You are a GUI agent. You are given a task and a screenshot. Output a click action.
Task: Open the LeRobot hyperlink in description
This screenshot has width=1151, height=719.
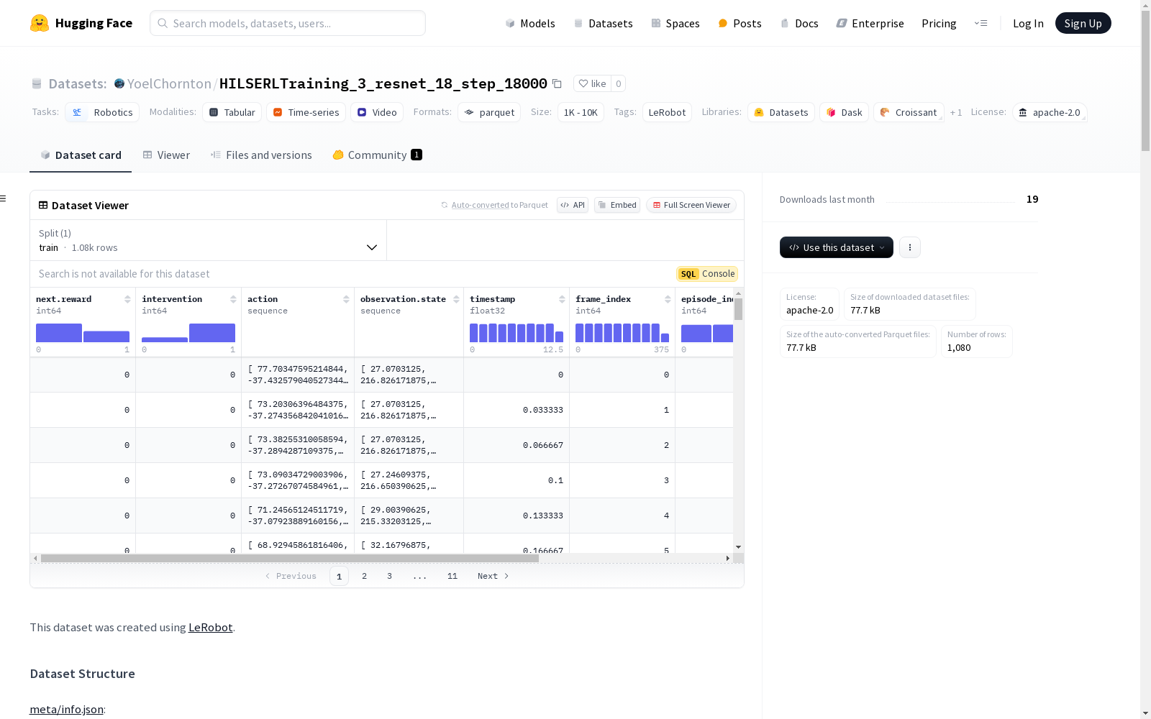click(211, 627)
